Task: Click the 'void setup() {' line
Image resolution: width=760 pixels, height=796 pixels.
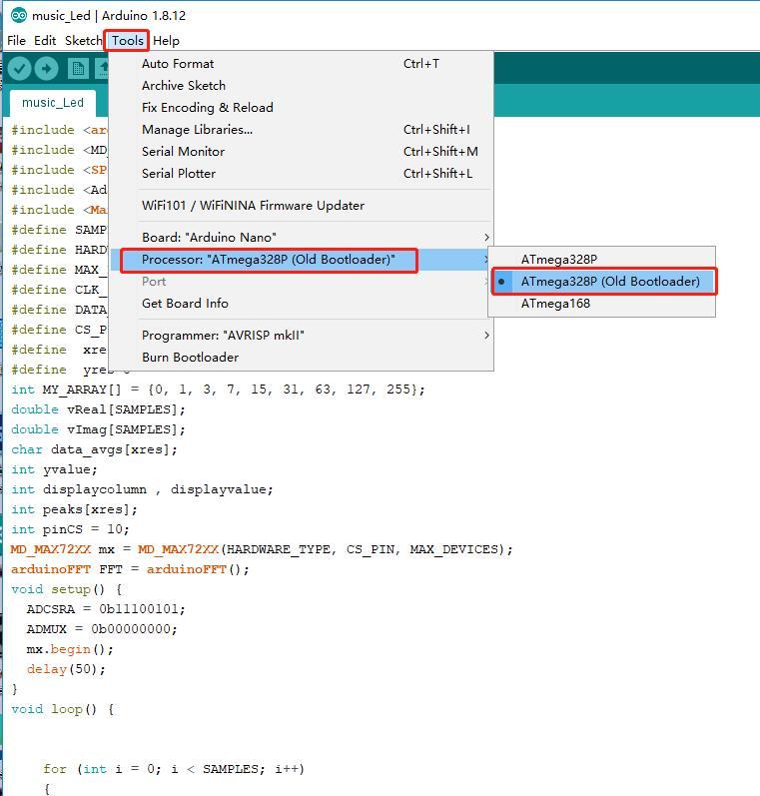Action: (67, 589)
